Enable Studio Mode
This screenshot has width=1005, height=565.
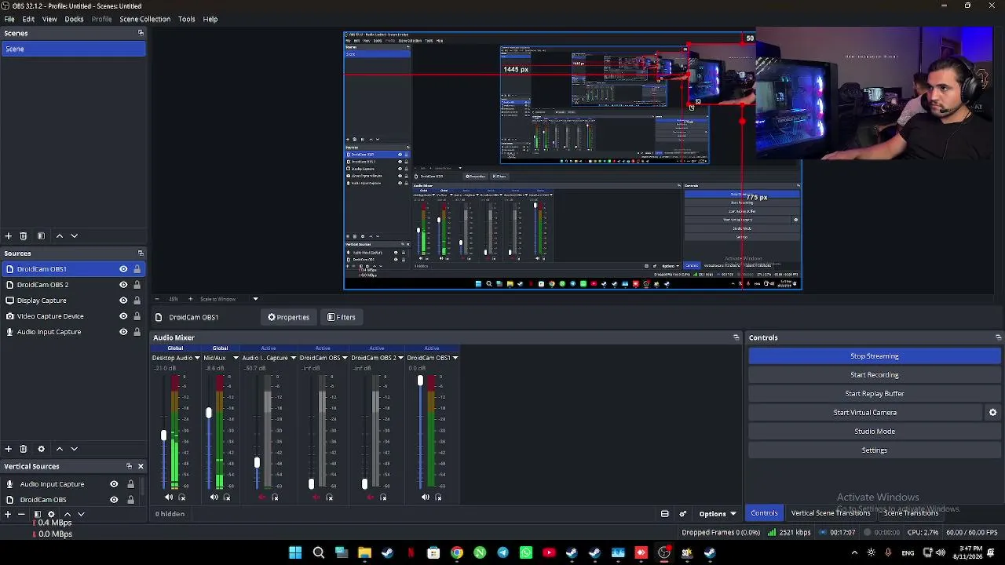point(874,432)
